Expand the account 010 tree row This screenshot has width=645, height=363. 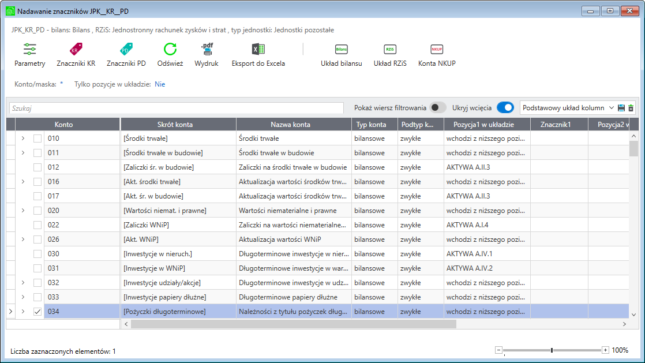(23, 139)
